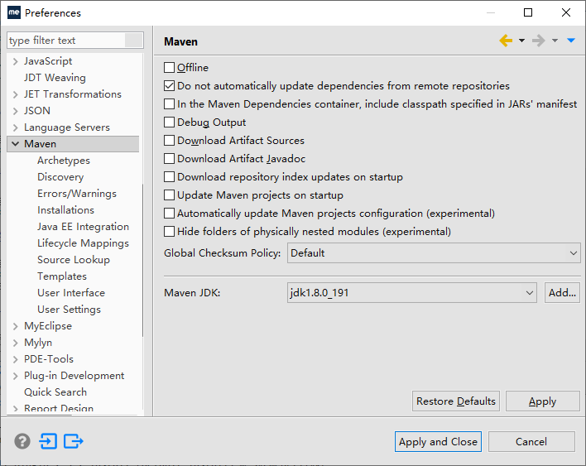Check Update Maven projects on startup
Image resolution: width=586 pixels, height=466 pixels.
(x=170, y=195)
